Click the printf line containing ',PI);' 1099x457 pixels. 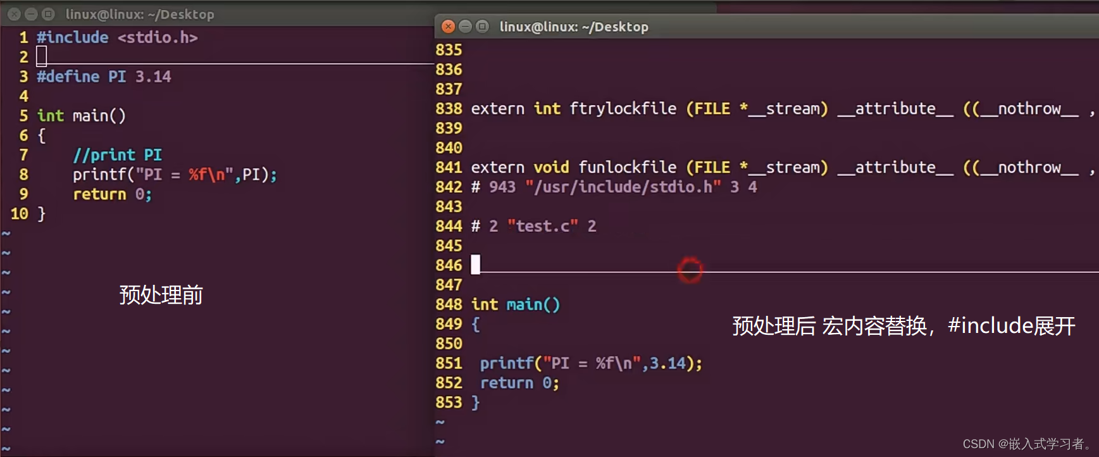[175, 175]
